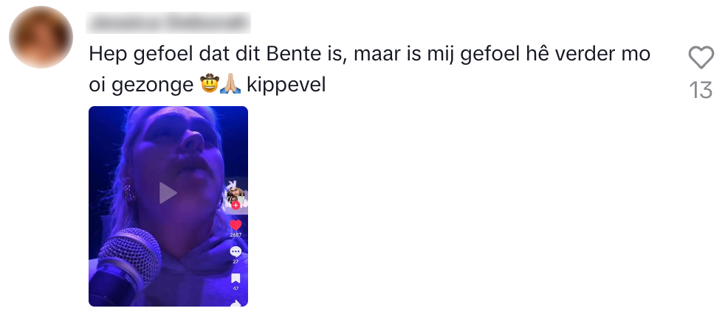Screen dimensions: 725x311
Task: Click the 2687 likes count
Action: click(236, 235)
